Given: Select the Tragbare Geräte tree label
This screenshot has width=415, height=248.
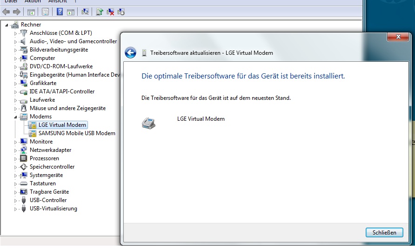Looking at the screenshot, I should click(x=49, y=192).
